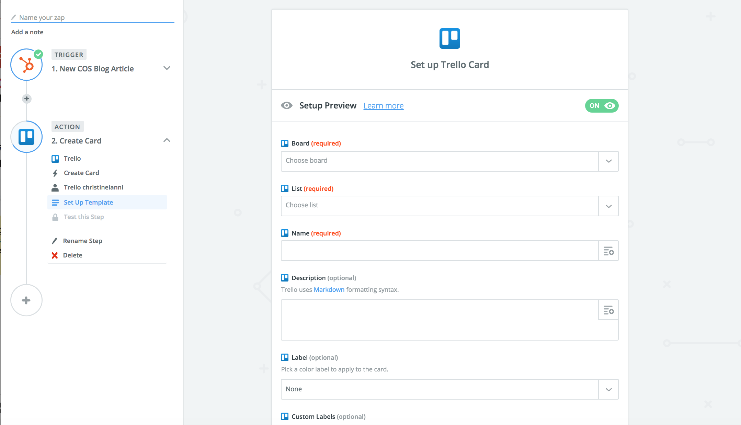Open the Label dropdown showing None

449,389
